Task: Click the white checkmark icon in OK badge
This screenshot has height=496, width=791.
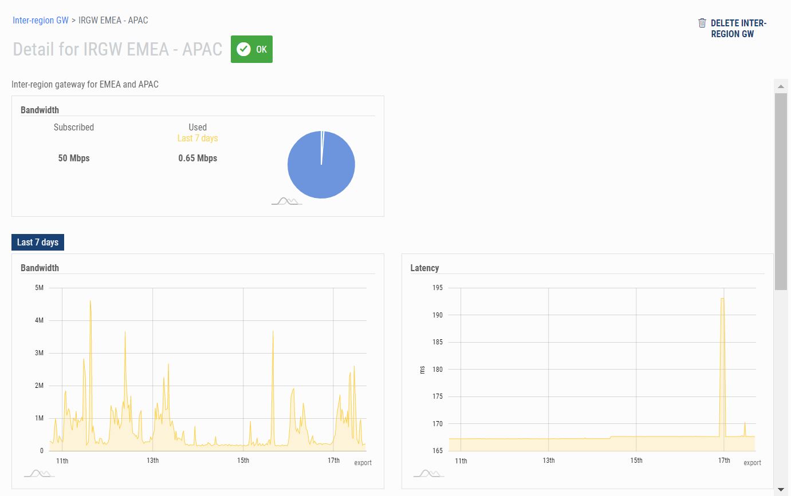Action: click(x=243, y=49)
